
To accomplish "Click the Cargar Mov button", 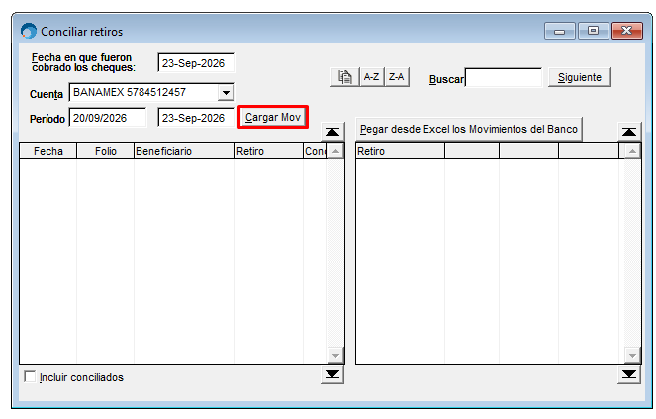I will pos(273,117).
